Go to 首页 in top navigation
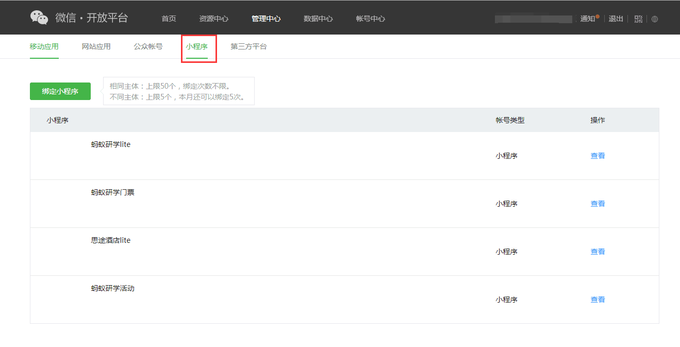The width and height of the screenshot is (680, 347). [x=169, y=19]
